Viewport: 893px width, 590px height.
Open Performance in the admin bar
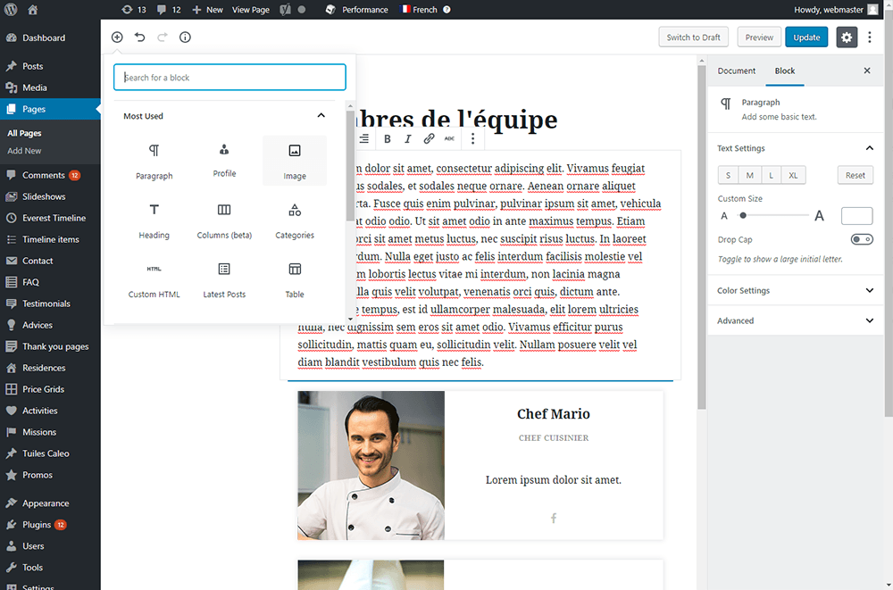coord(356,9)
